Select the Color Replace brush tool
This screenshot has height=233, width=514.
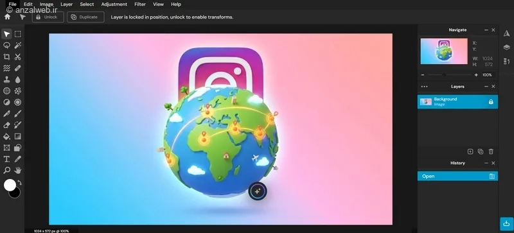[x=18, y=125]
